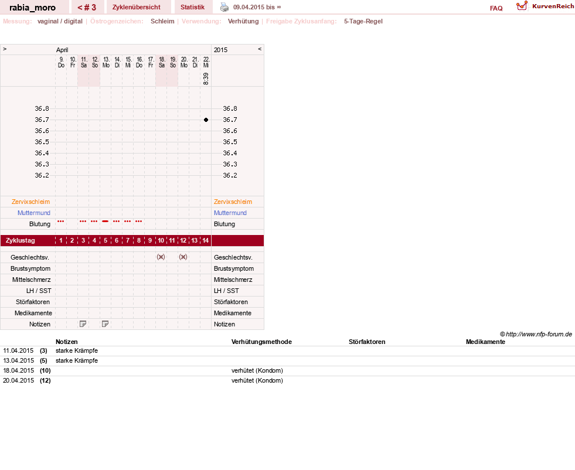Click the '22. Mi' date column header

pos(206,62)
